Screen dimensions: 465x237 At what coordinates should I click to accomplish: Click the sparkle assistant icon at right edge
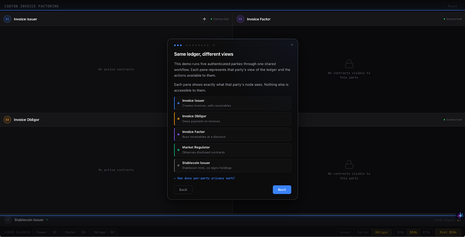tap(460, 216)
